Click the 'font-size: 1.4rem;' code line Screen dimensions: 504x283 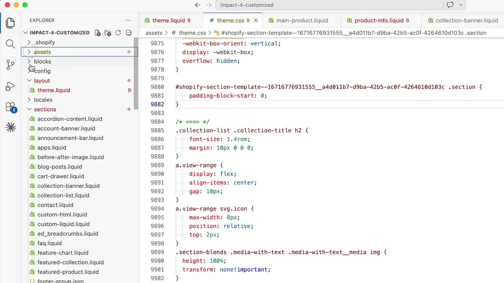click(x=219, y=139)
